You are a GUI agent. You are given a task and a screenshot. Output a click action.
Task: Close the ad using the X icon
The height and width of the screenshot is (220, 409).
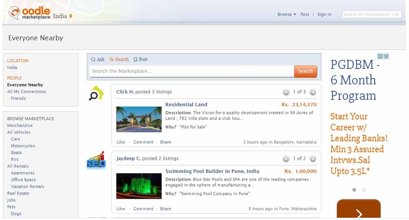point(386,56)
